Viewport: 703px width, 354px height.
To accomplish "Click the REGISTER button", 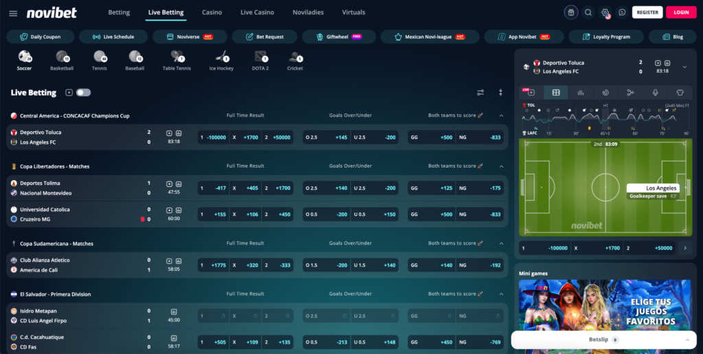I will pos(647,12).
